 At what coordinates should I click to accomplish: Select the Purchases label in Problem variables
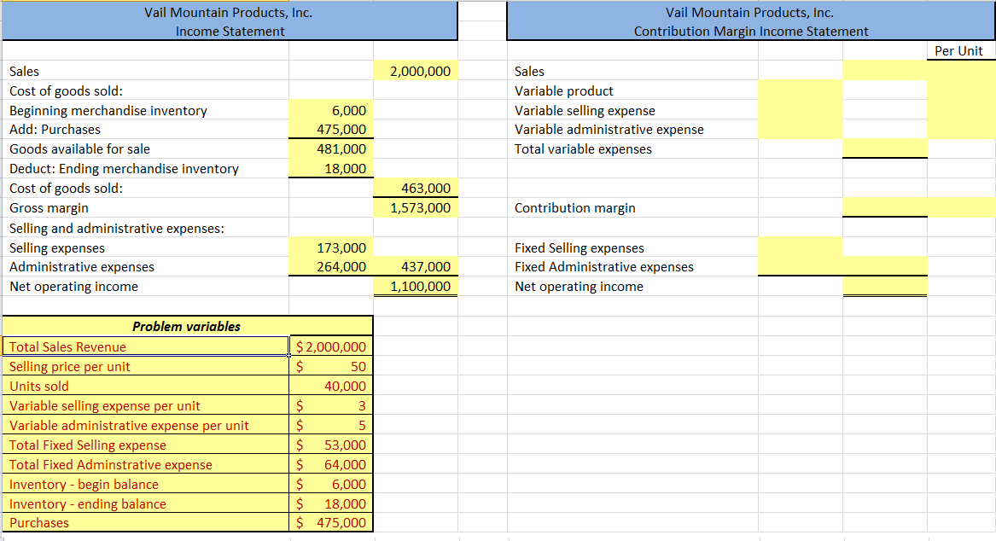(x=145, y=522)
